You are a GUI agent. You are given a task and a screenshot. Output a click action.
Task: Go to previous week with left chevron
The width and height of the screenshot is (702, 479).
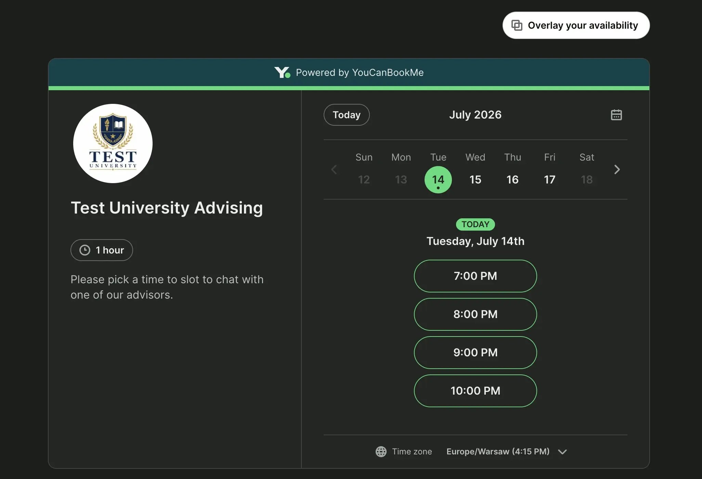(334, 169)
